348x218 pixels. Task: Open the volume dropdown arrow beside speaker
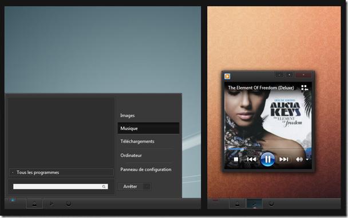pos(307,159)
